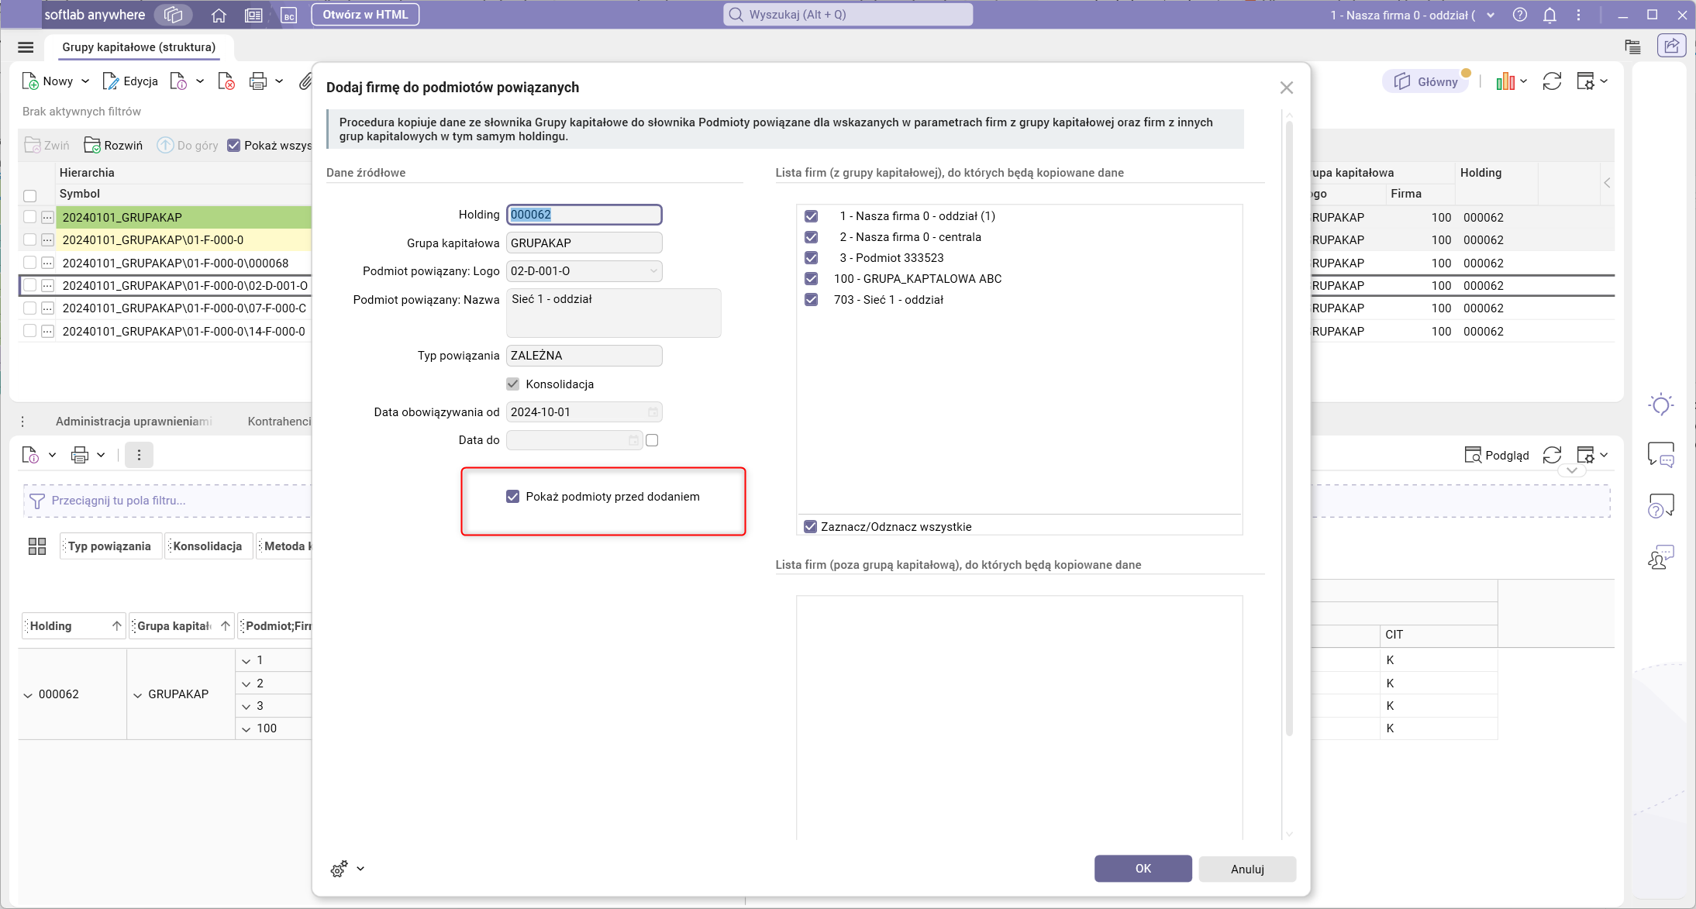Click the notifications bell icon
The image size is (1696, 909).
pos(1549,15)
